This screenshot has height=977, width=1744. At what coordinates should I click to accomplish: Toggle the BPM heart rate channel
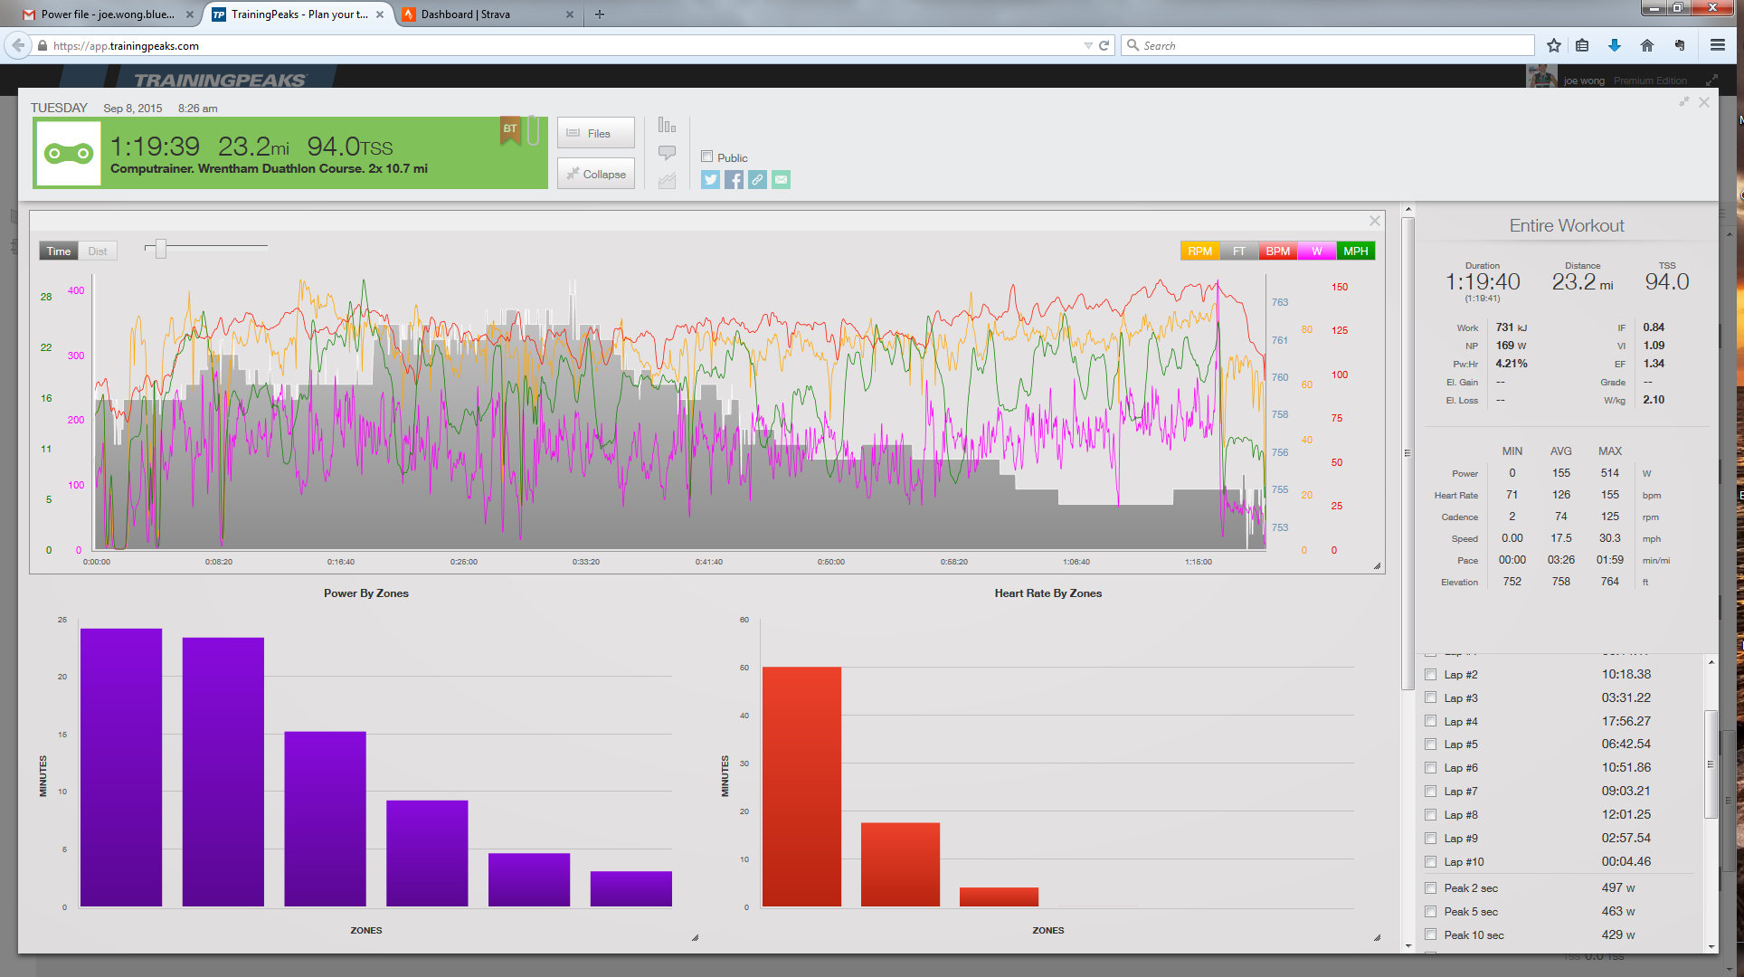[1277, 251]
